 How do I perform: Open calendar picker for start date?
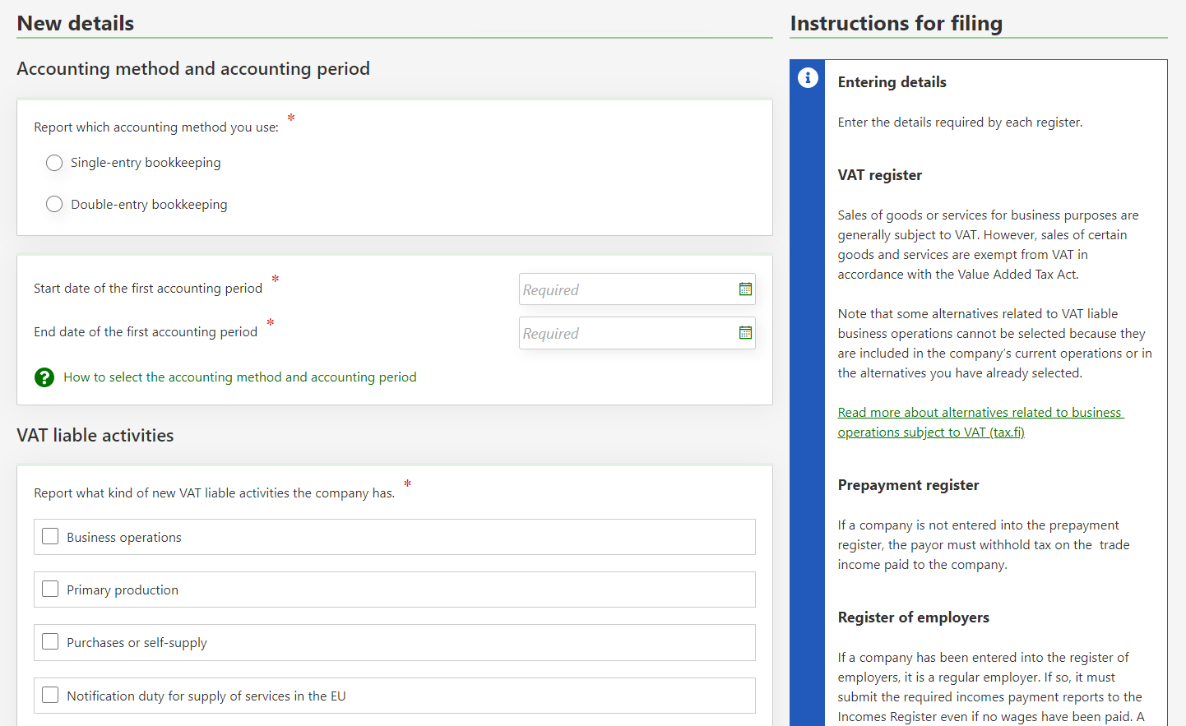click(745, 289)
